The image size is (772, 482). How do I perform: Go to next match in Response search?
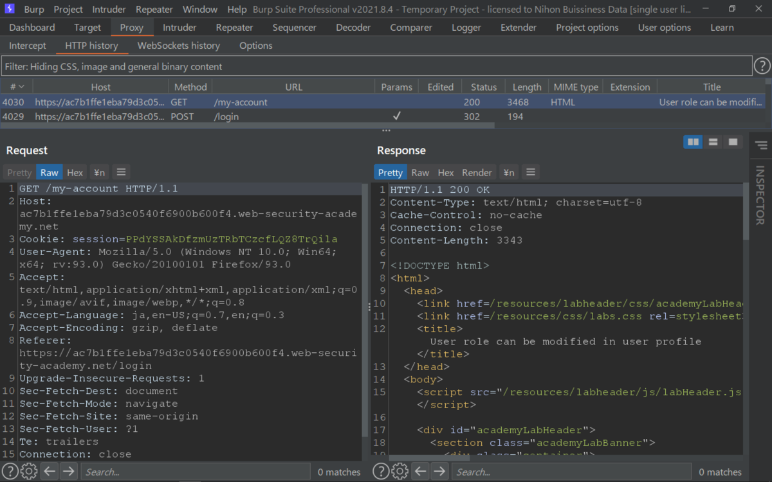[439, 471]
